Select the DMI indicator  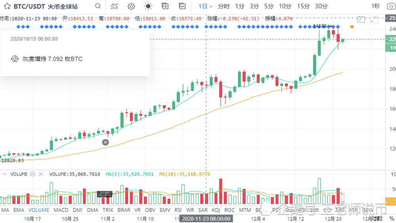coord(78,210)
